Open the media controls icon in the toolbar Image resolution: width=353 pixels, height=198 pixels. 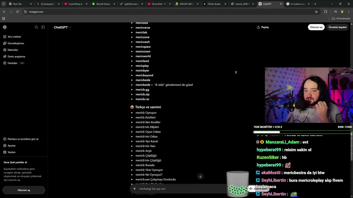click(335, 12)
